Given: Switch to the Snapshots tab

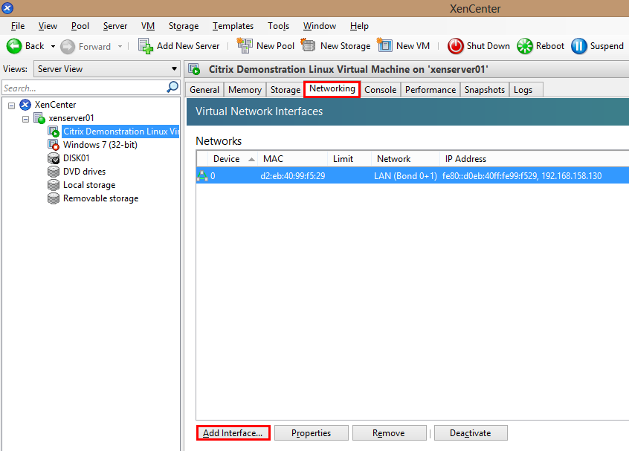Looking at the screenshot, I should click(484, 90).
